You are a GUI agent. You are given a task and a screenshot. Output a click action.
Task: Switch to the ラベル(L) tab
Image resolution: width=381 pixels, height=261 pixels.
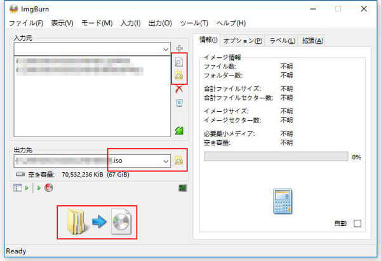click(283, 41)
